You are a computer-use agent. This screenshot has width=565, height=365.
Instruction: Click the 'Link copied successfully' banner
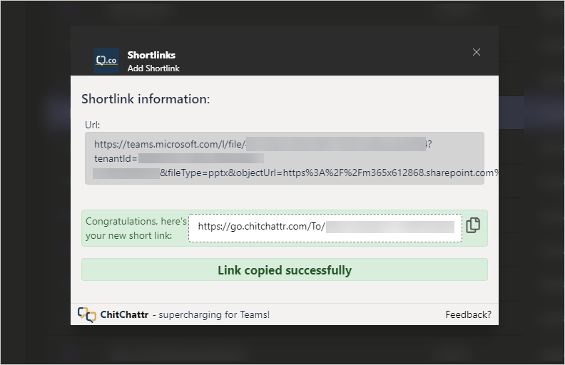click(x=285, y=269)
